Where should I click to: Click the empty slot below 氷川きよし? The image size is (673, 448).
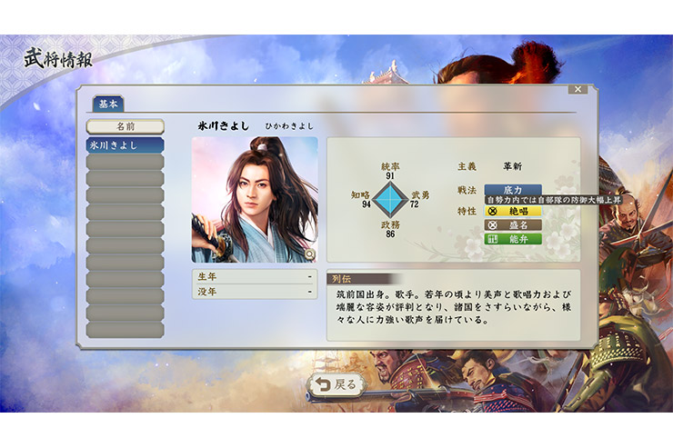[125, 162]
